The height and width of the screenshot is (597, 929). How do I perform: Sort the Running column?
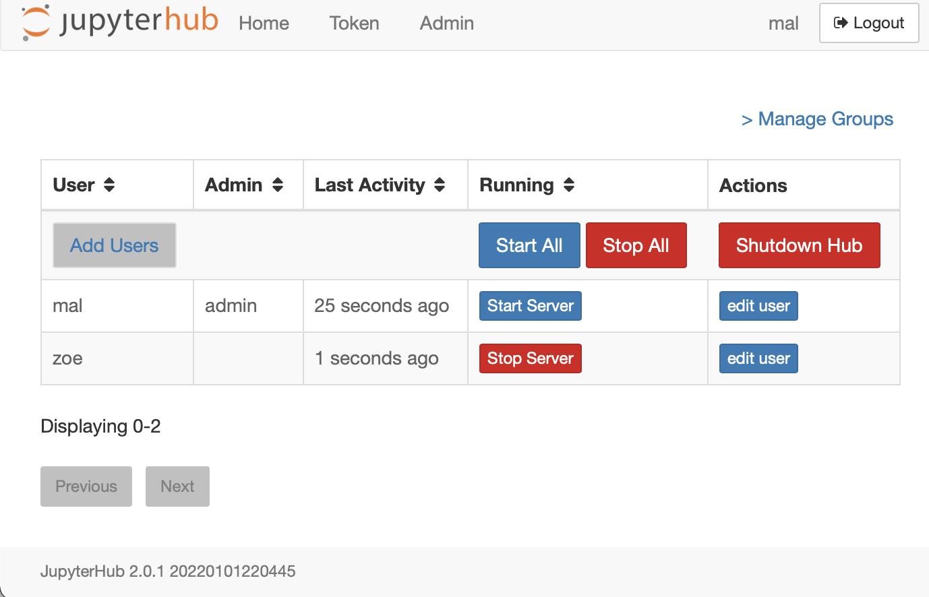tap(568, 185)
